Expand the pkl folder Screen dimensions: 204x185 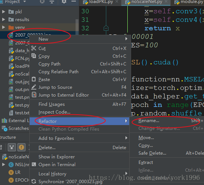tap(3, 12)
